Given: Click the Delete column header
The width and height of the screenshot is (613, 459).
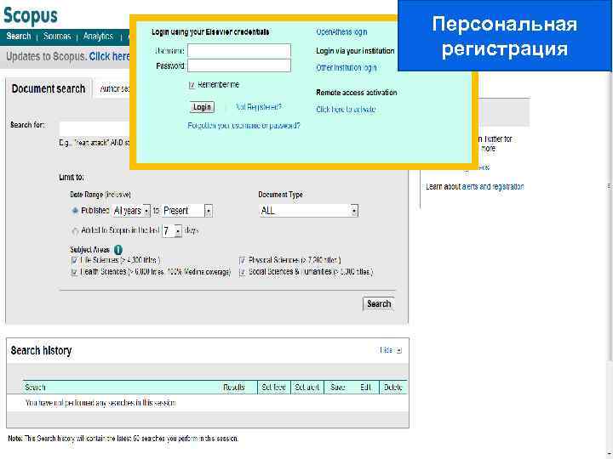Looking at the screenshot, I should (392, 388).
